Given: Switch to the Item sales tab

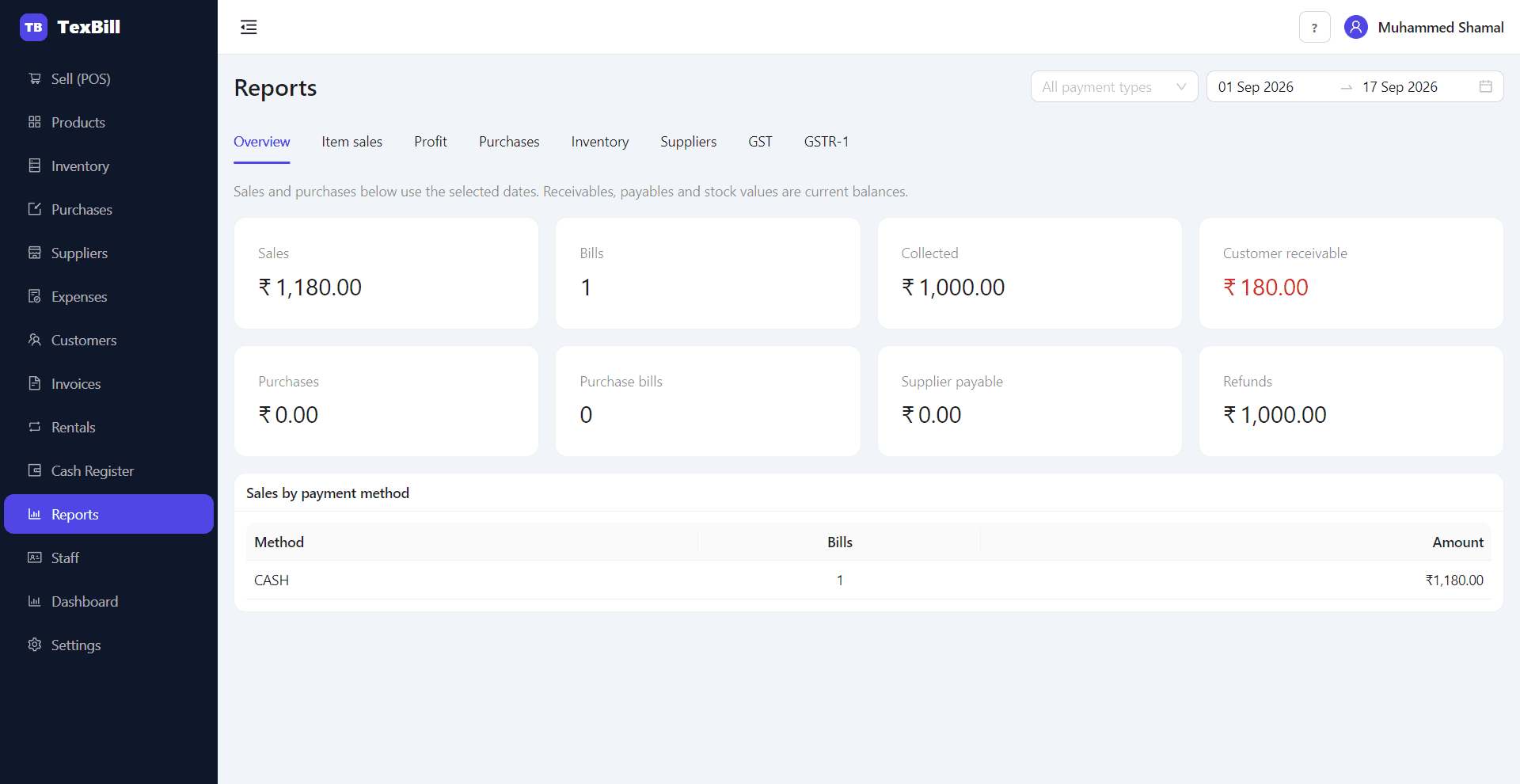Looking at the screenshot, I should point(351,142).
